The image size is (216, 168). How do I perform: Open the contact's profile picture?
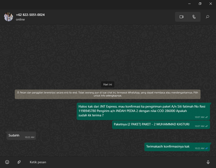pos(9,17)
